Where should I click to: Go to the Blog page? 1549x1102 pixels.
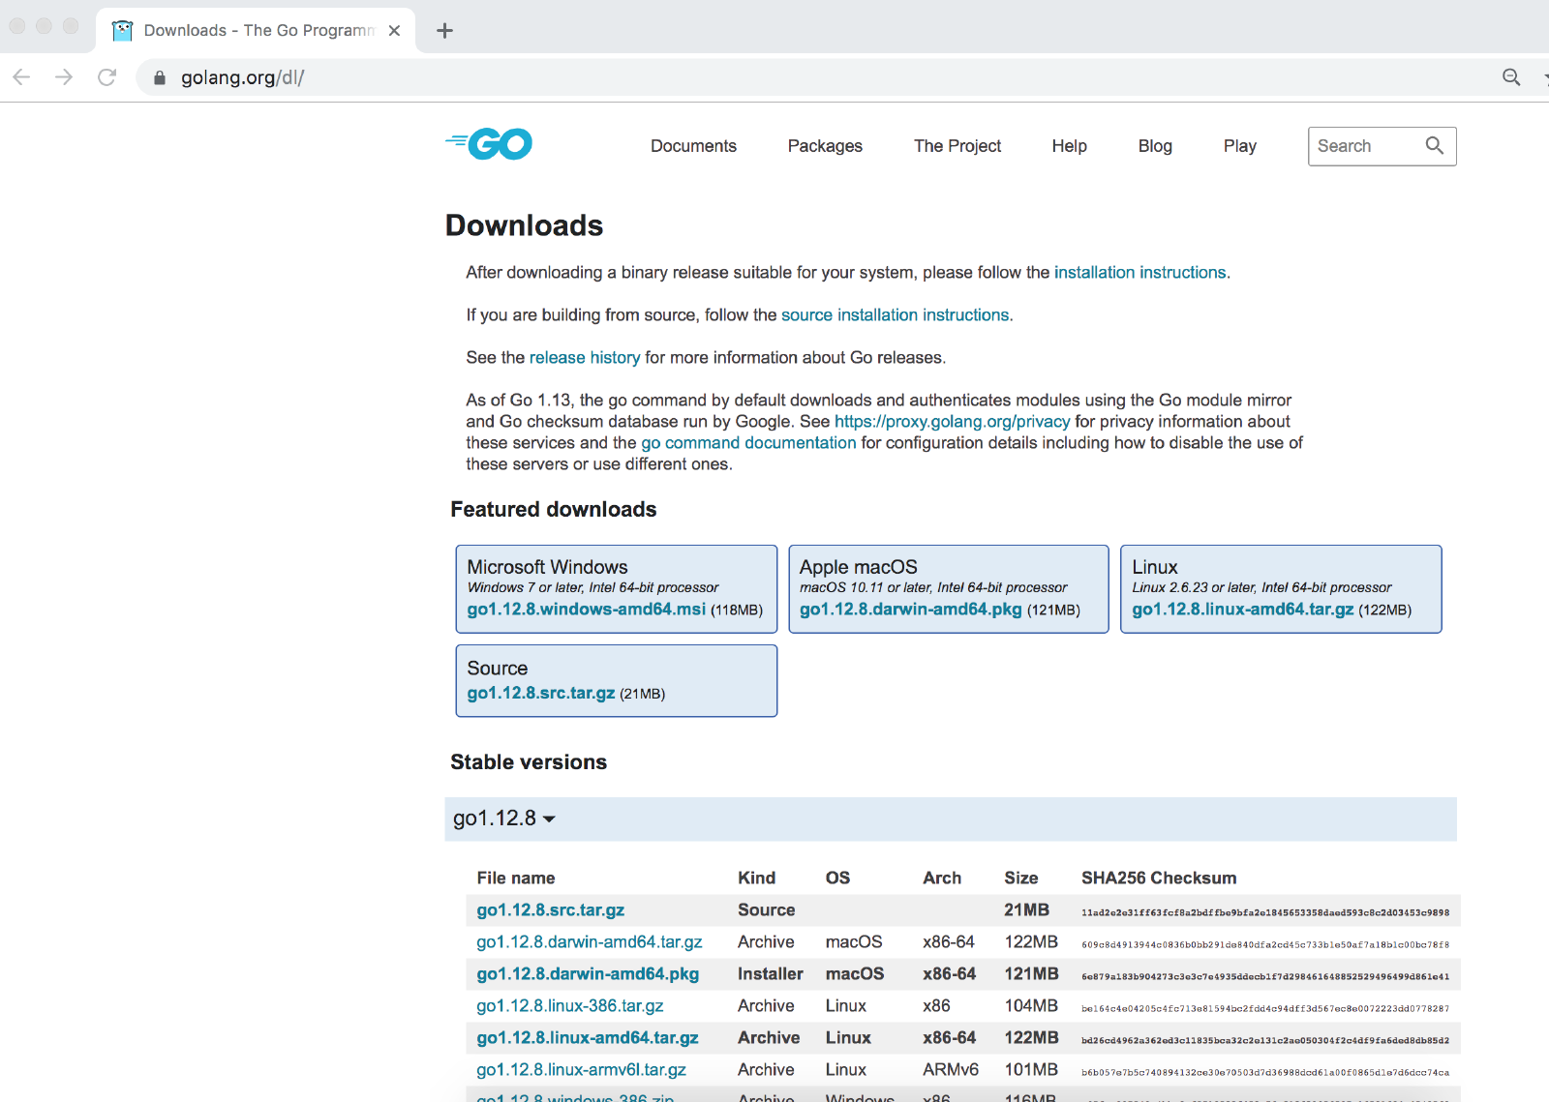click(1154, 146)
